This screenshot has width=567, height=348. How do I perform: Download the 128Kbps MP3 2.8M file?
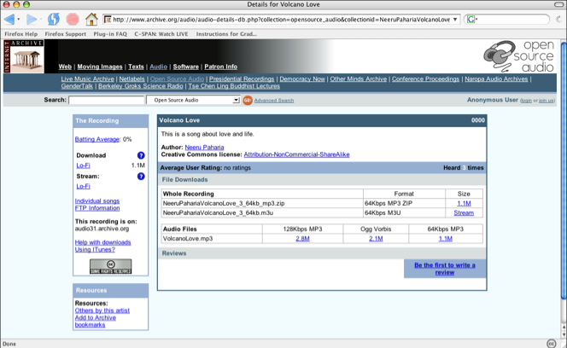[302, 239]
